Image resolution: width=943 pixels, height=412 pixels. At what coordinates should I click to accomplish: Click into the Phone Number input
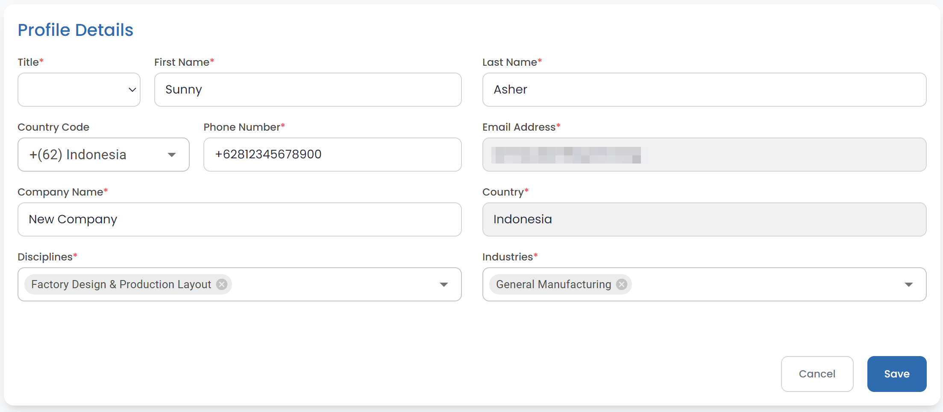332,155
